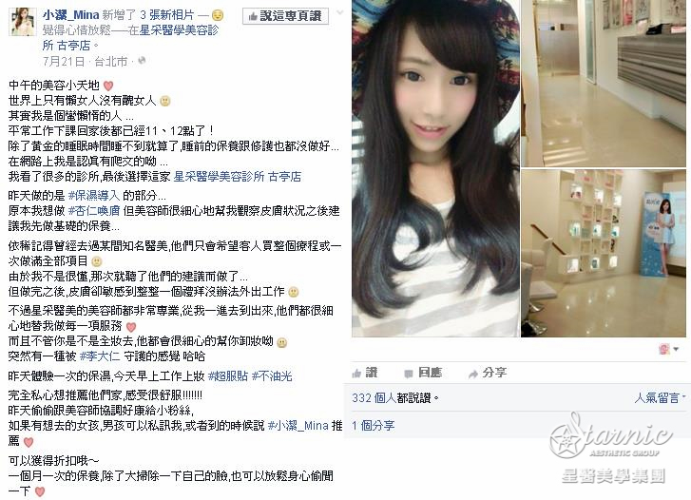Click the thumbs-up icon on 說這專頁讚 button
Image resolution: width=691 pixels, height=500 pixels.
point(253,17)
